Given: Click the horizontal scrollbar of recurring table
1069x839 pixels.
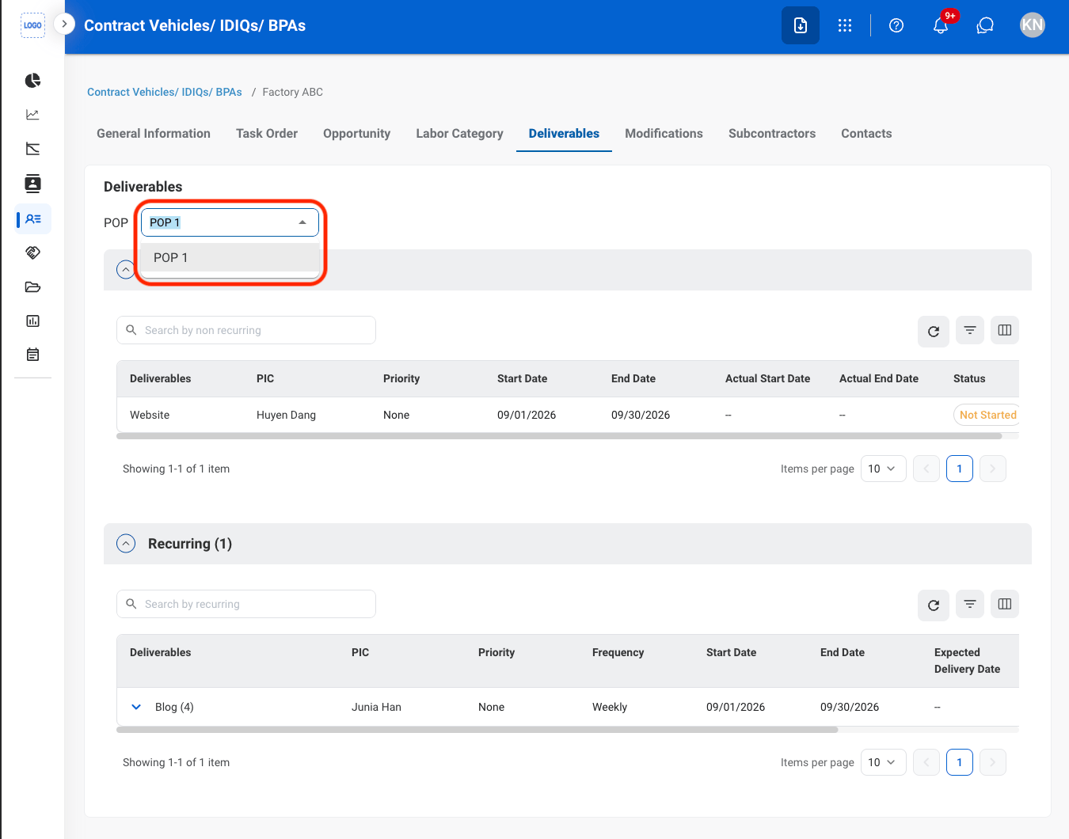Looking at the screenshot, I should tap(477, 730).
